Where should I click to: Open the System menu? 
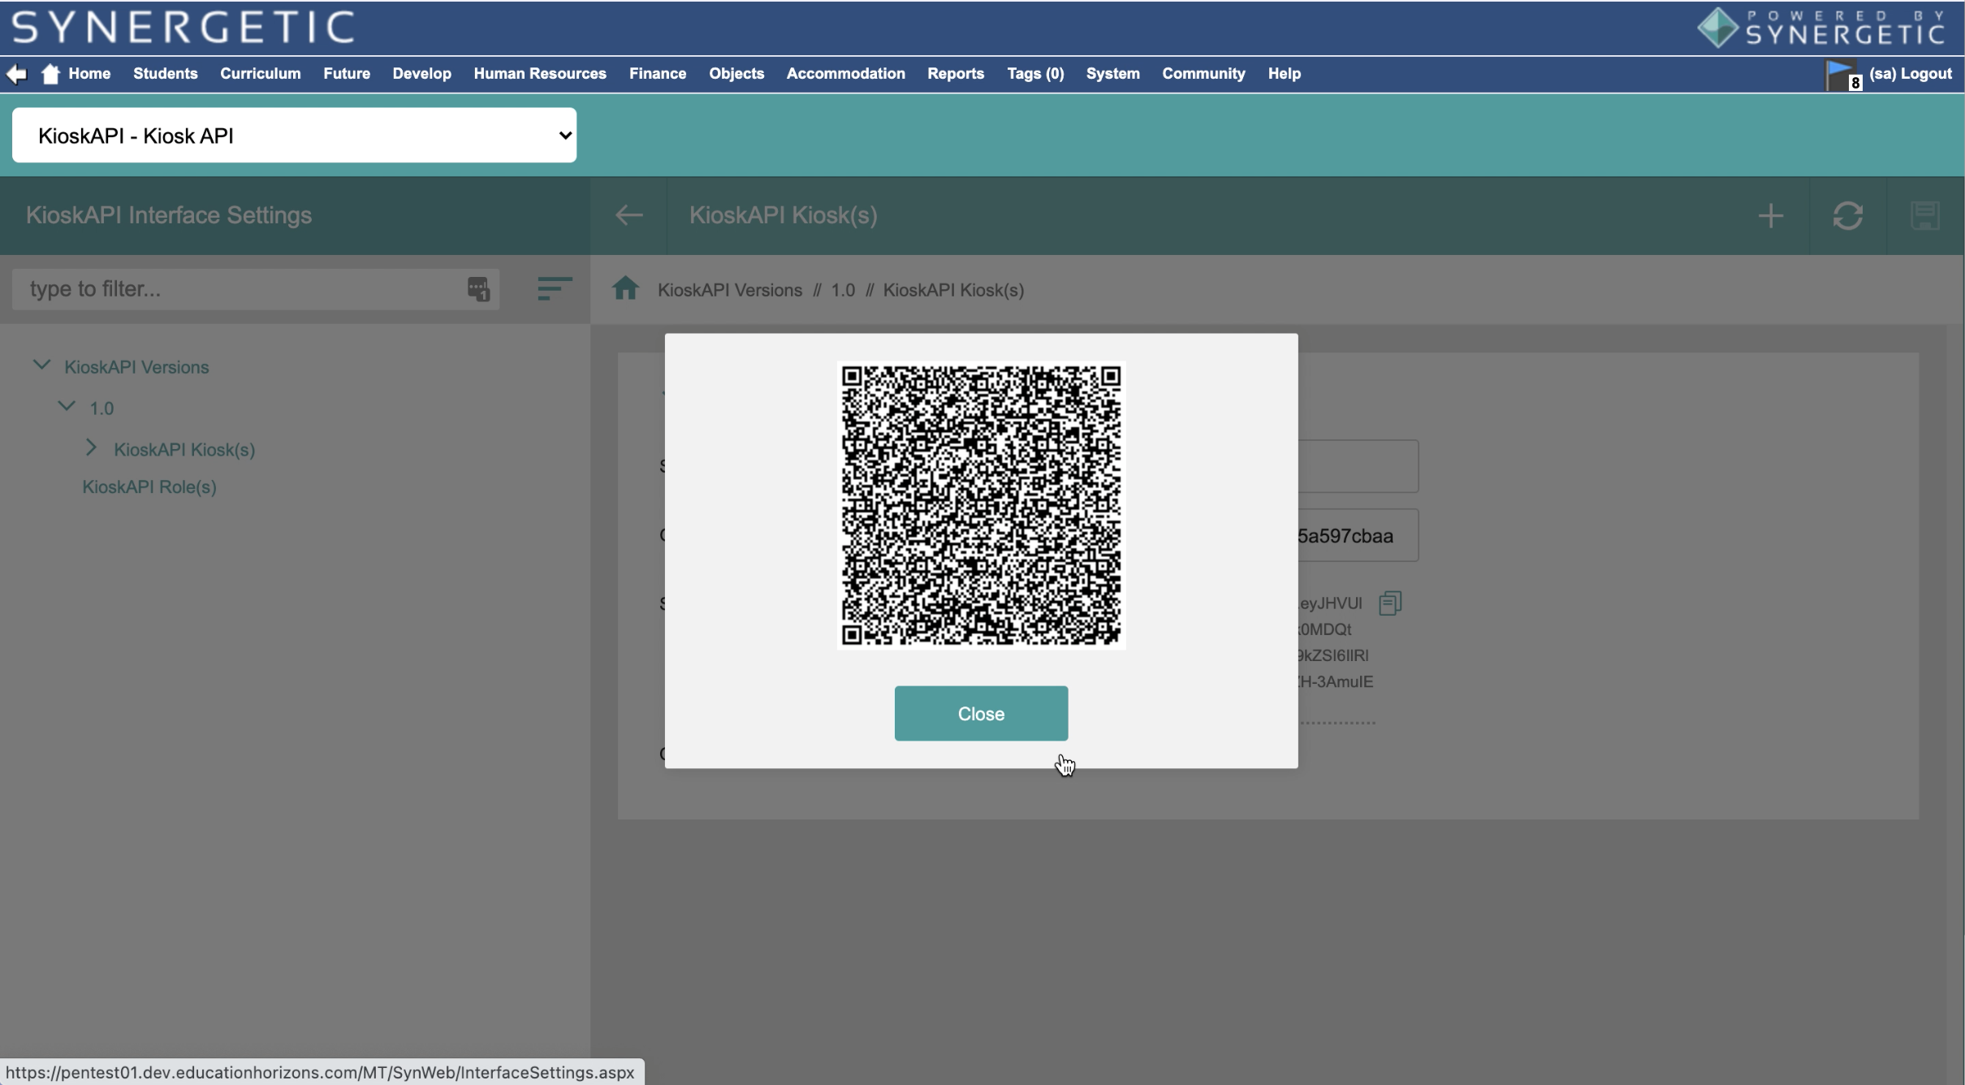[x=1112, y=73]
